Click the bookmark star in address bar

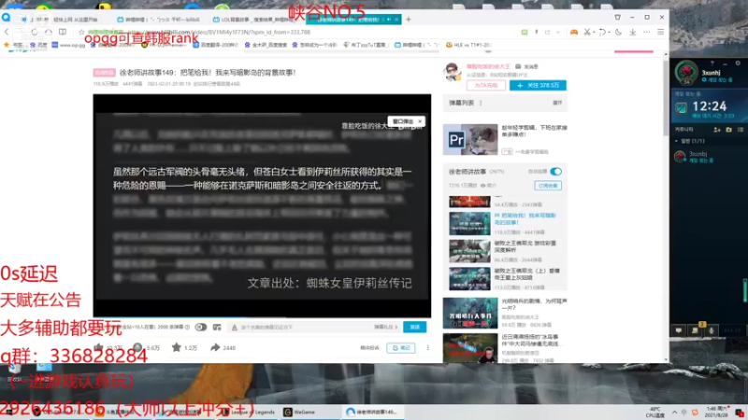tap(81, 32)
